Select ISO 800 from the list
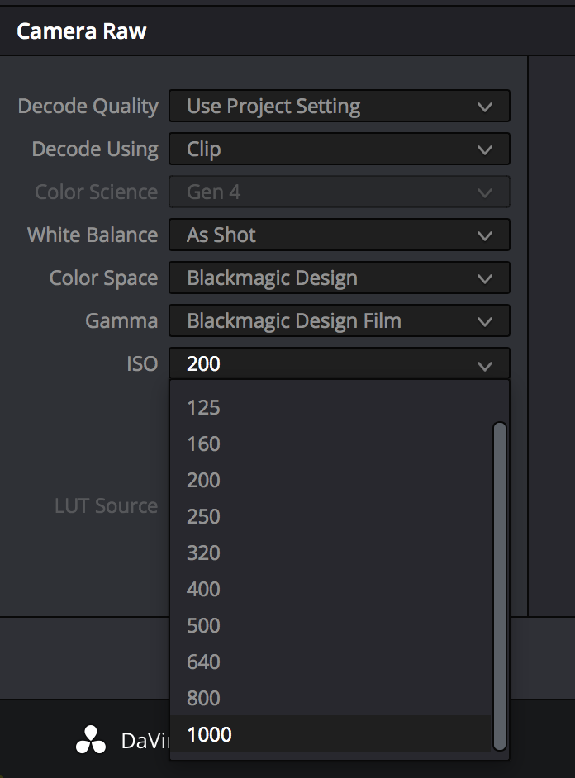 point(204,698)
